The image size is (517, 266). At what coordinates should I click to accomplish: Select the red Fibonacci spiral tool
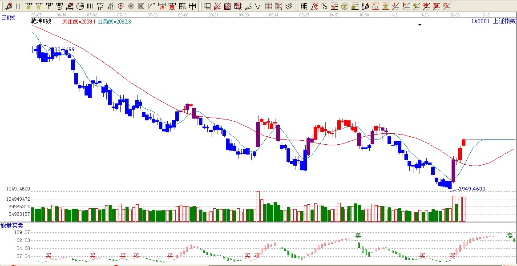click(121, 6)
